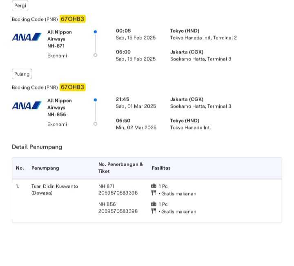294x266 pixels.
Task: Click ticket number under NH 871
Action: tap(118, 193)
